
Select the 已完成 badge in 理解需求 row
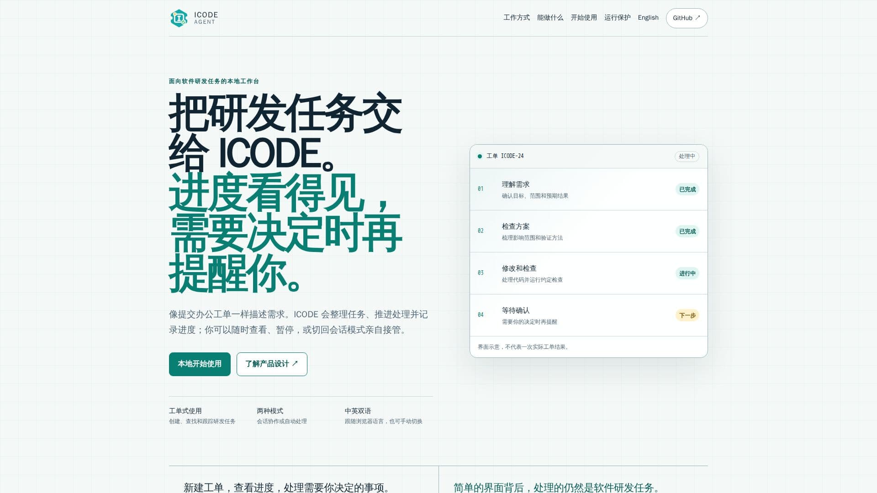click(x=687, y=189)
